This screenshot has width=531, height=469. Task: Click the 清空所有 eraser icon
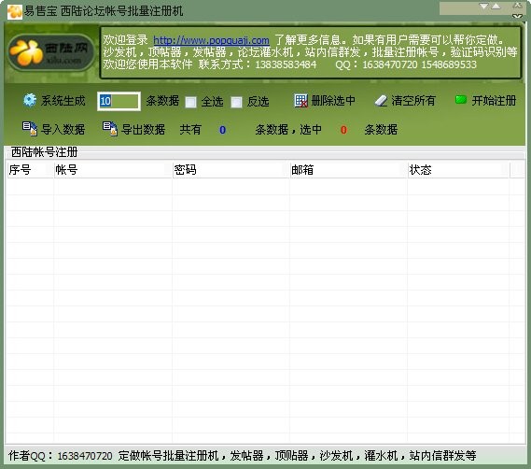[x=381, y=101]
